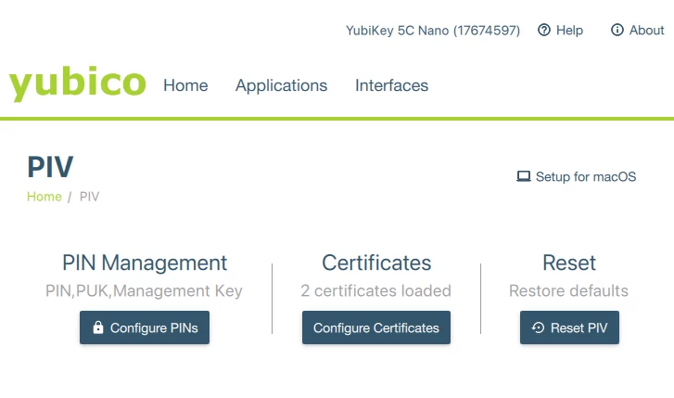
Task: Click the 'Restore defaults' text
Action: [568, 291]
